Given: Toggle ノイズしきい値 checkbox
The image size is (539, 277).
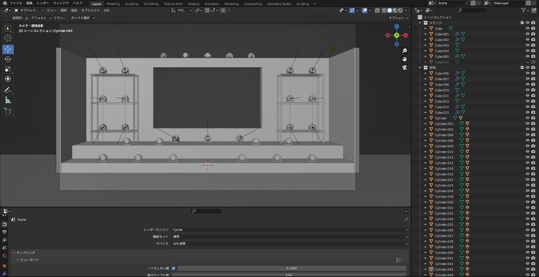Looking at the screenshot, I should [173, 268].
